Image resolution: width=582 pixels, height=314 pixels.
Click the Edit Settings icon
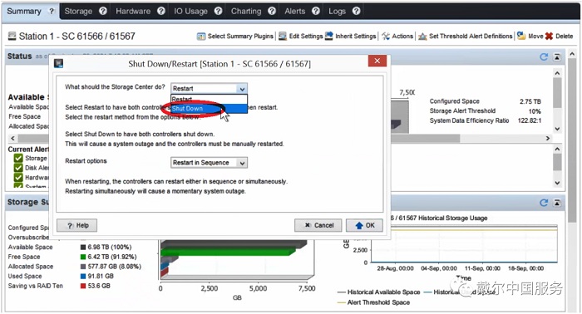pyautogui.click(x=283, y=36)
